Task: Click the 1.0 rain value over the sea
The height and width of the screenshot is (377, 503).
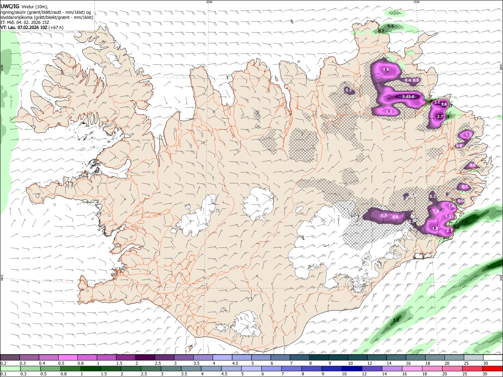Action: point(396,320)
